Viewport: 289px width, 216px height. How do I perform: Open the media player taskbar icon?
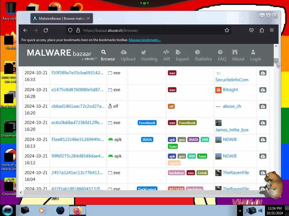click(42, 210)
